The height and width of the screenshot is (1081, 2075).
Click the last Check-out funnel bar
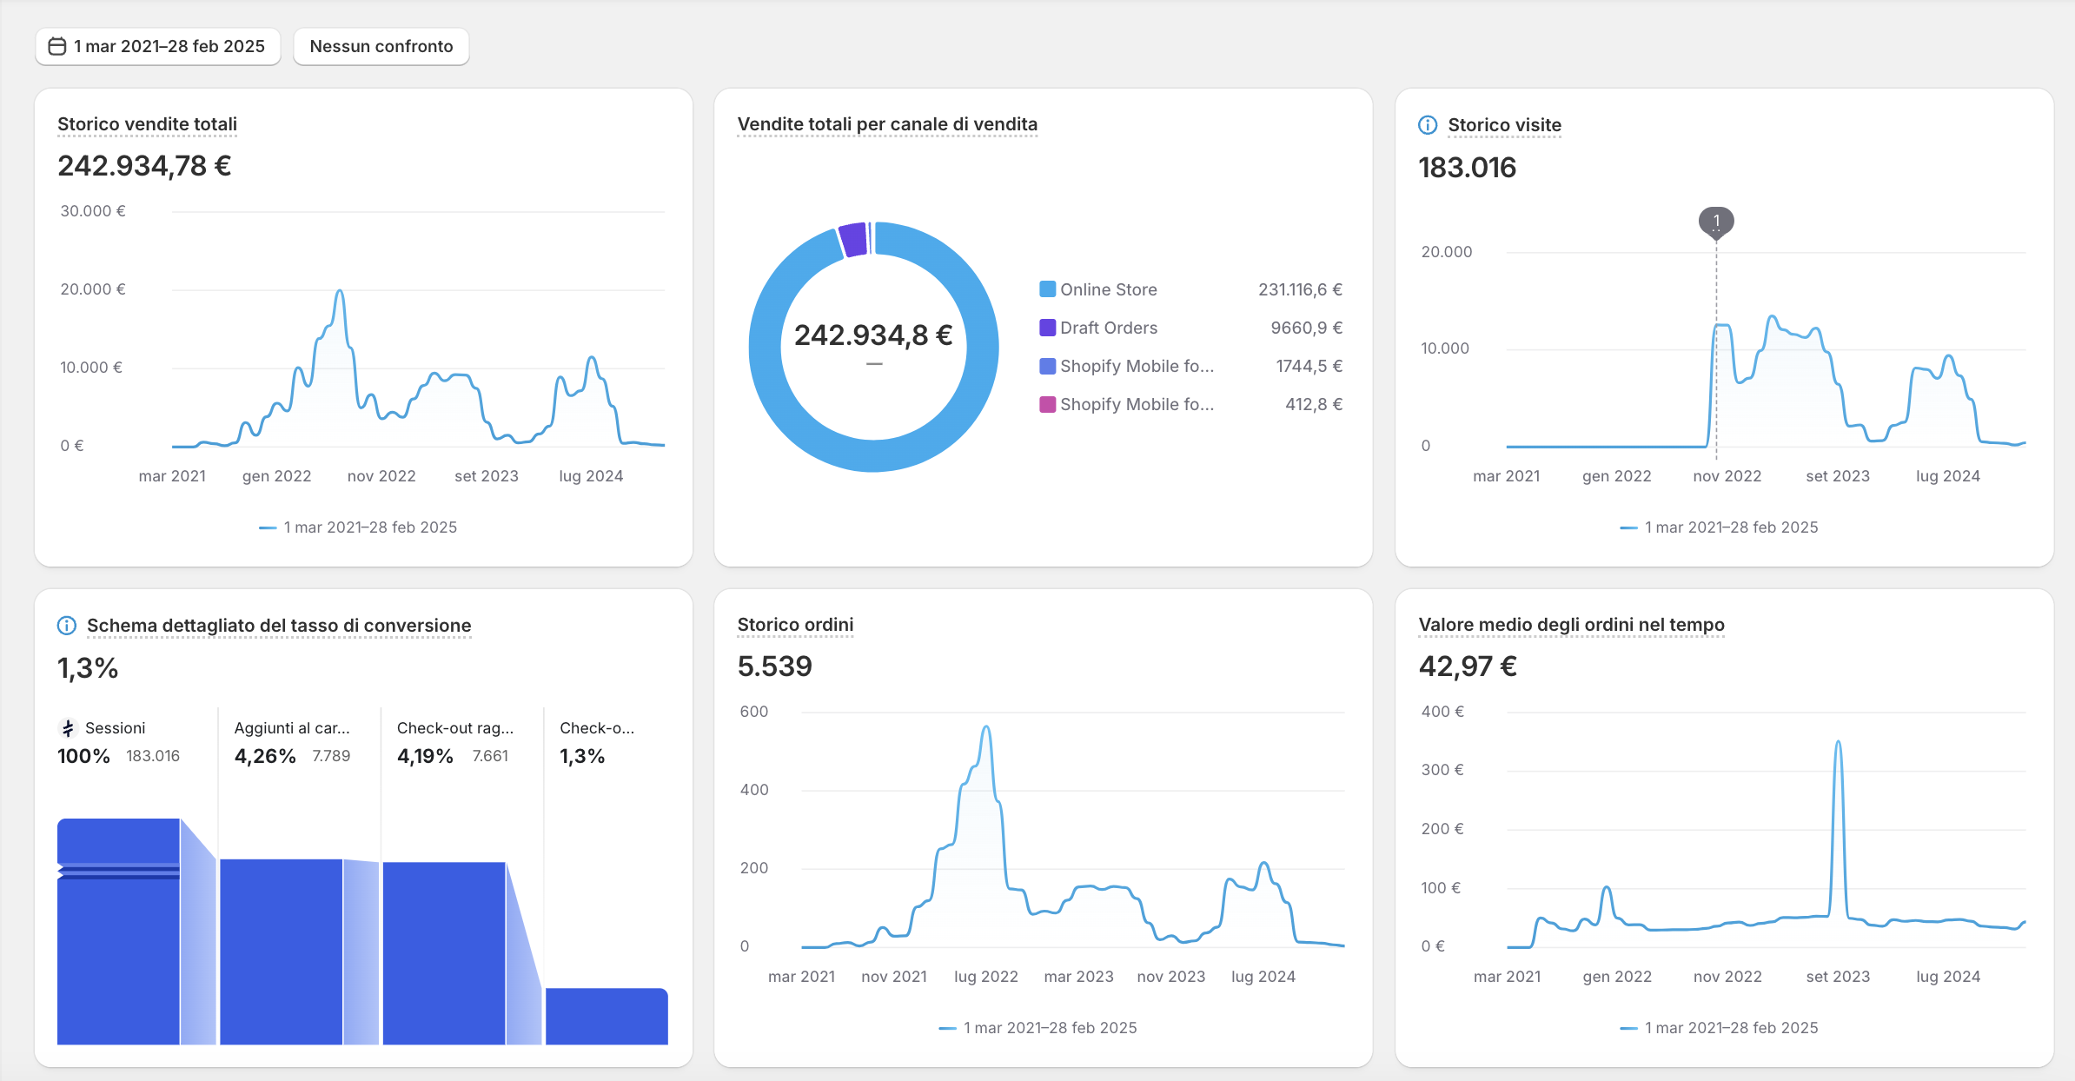click(607, 1016)
